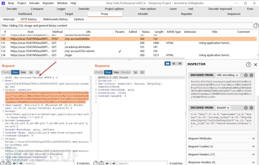Focus the response search field
Screen dimensions: 259x165
pos(142,164)
